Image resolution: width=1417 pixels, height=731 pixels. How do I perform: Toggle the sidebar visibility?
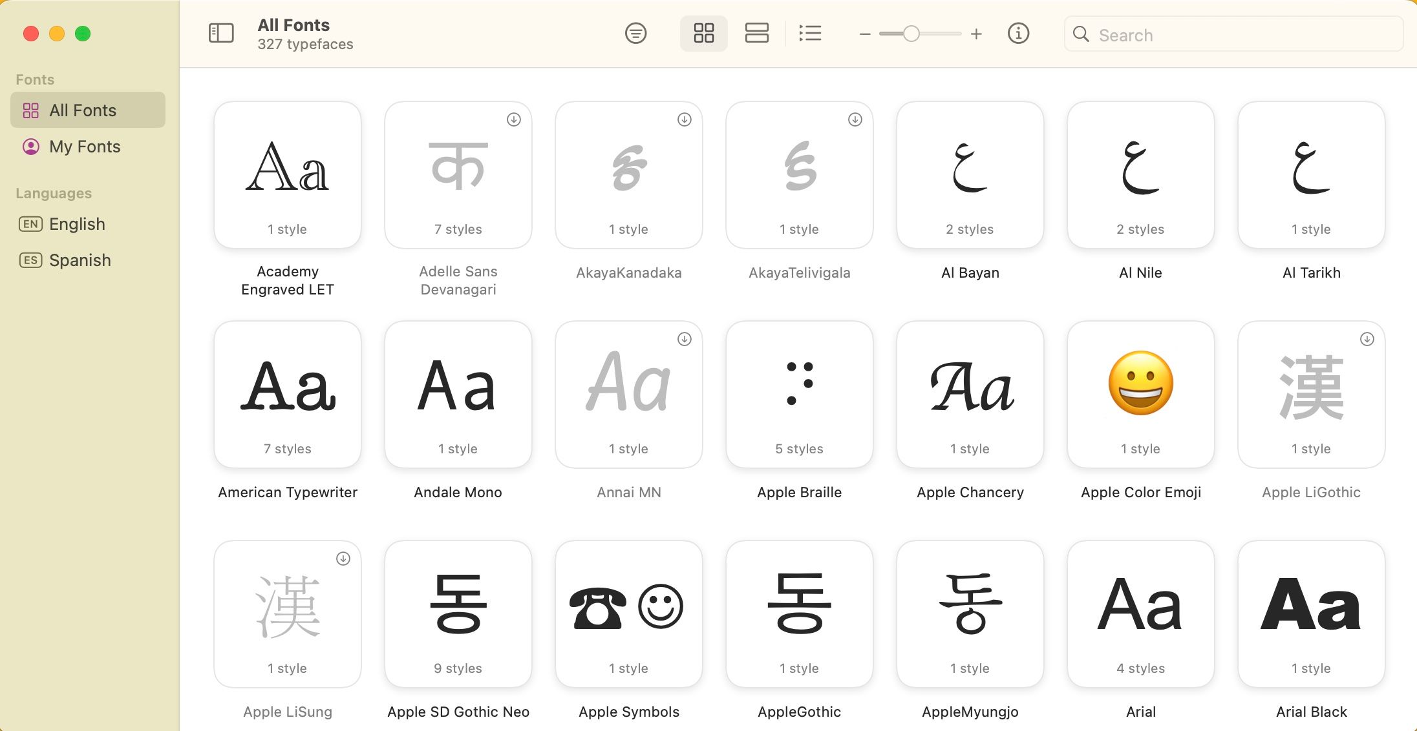(x=221, y=33)
